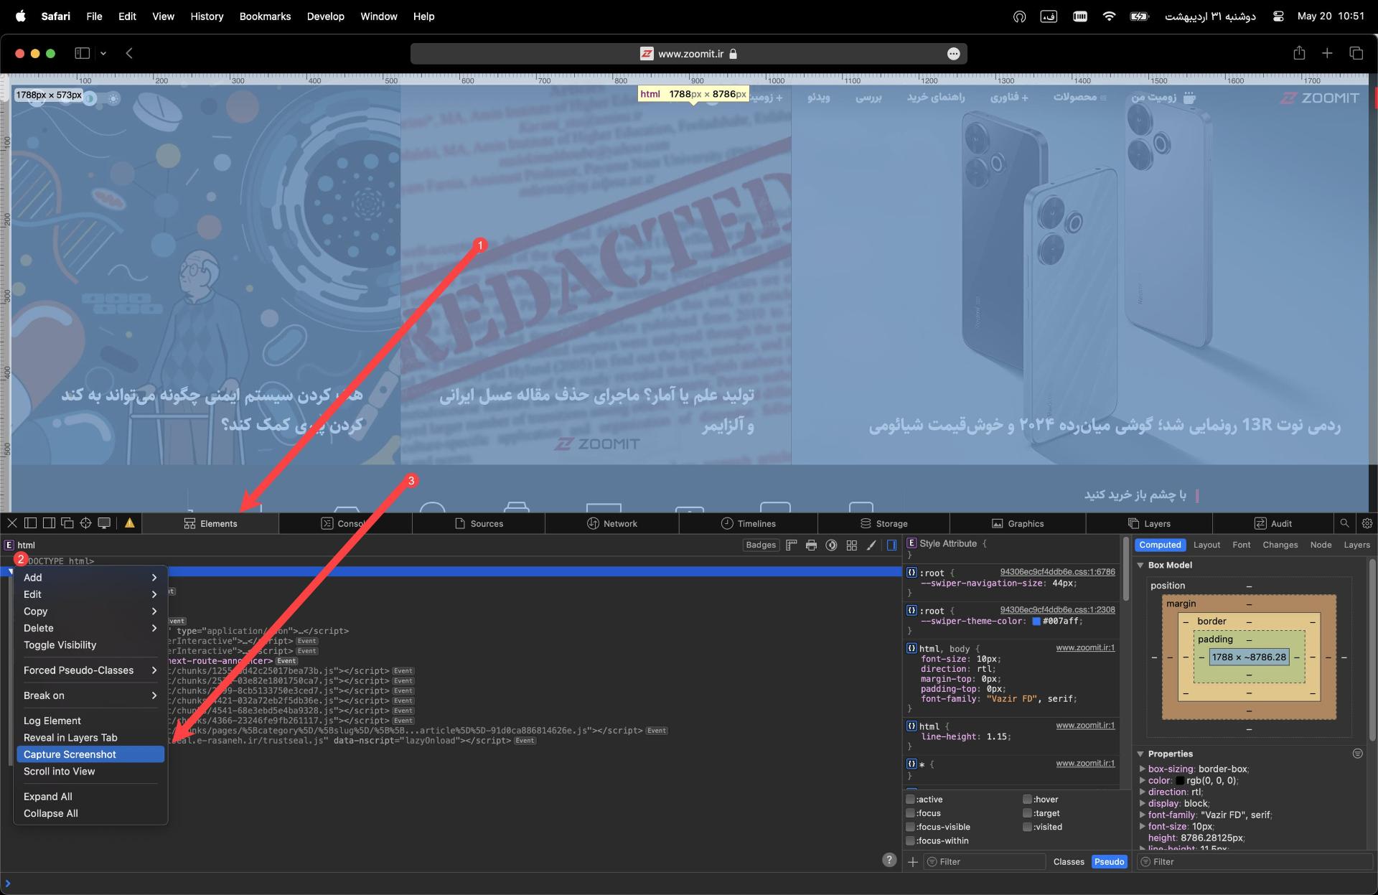Viewport: 1378px width, 895px height.
Task: Open the Share sheet icon
Action: (x=1299, y=53)
